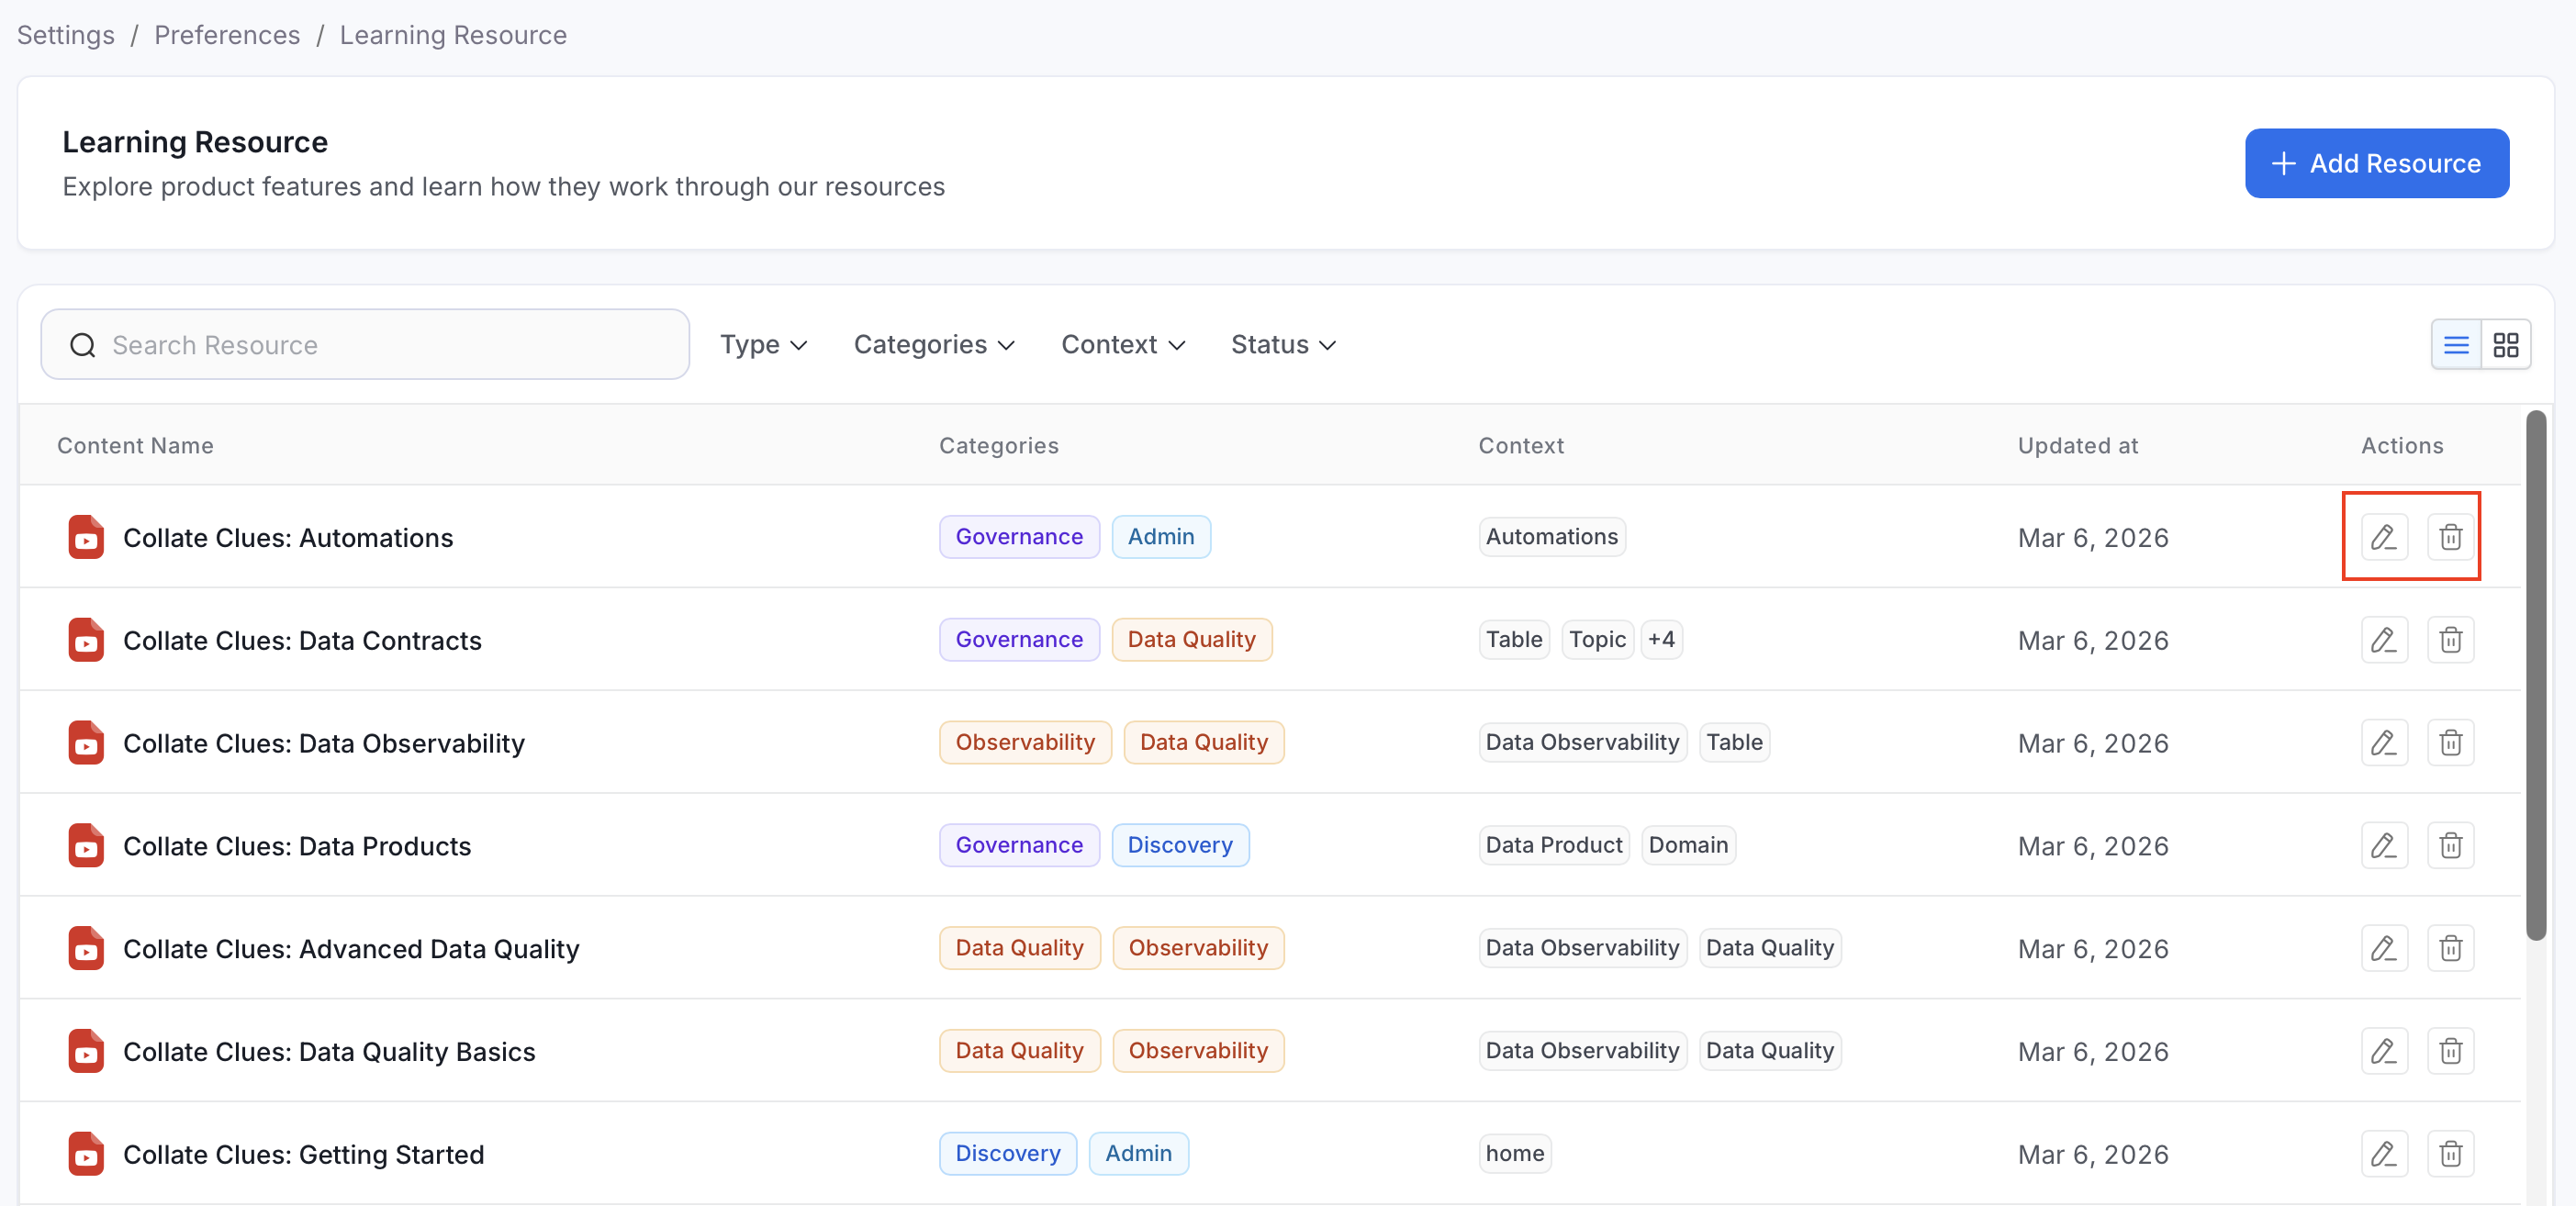Expand the +4 more contexts tag
The width and height of the screenshot is (2576, 1206).
(1661, 639)
